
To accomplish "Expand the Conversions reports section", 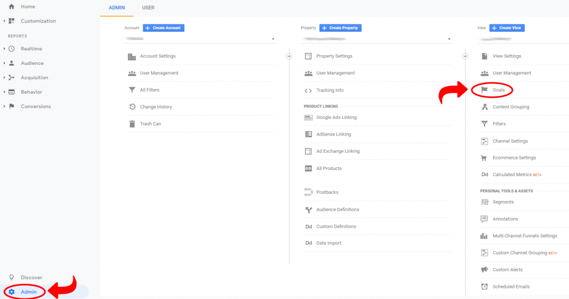I will point(4,107).
